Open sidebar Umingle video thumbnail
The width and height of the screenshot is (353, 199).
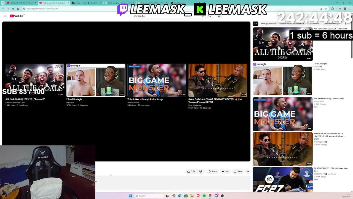point(283,79)
